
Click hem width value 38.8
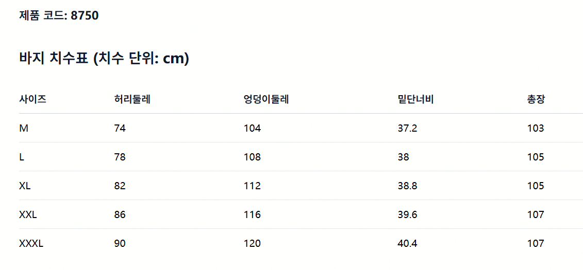(x=408, y=186)
